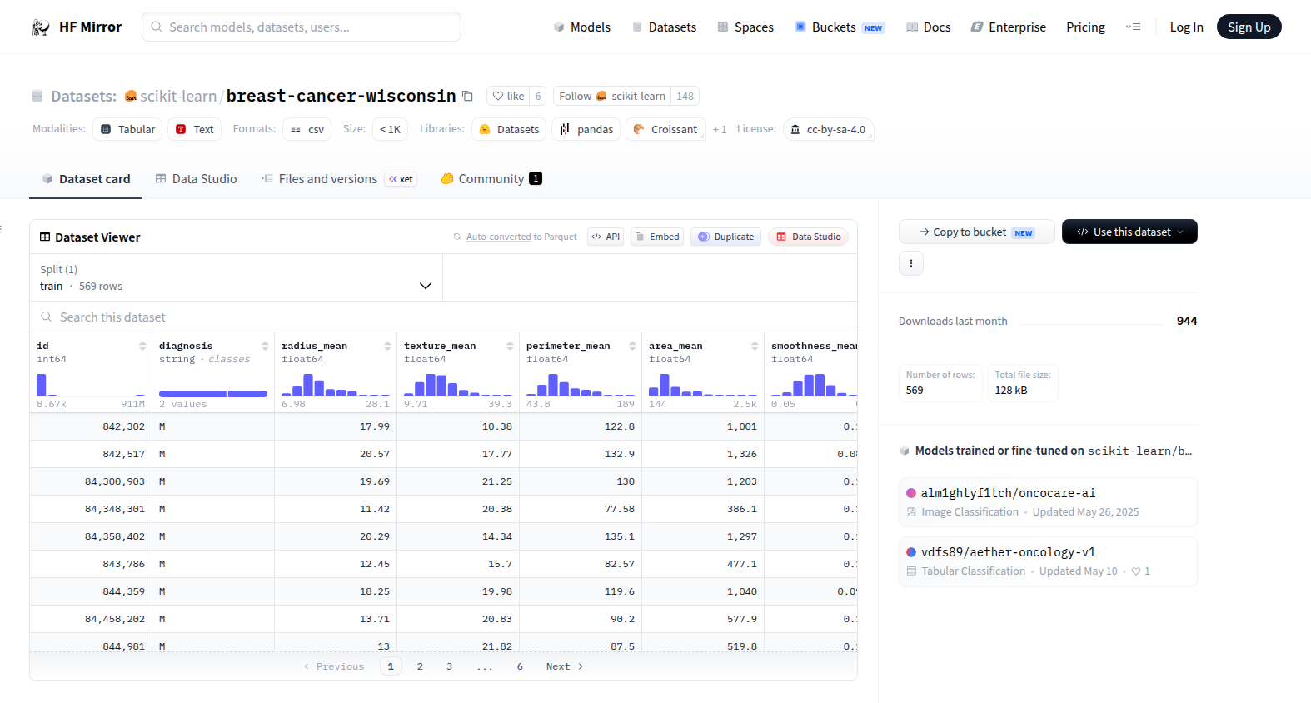Focus the Search this dataset field
The image size is (1311, 703).
pyautogui.click(x=443, y=317)
